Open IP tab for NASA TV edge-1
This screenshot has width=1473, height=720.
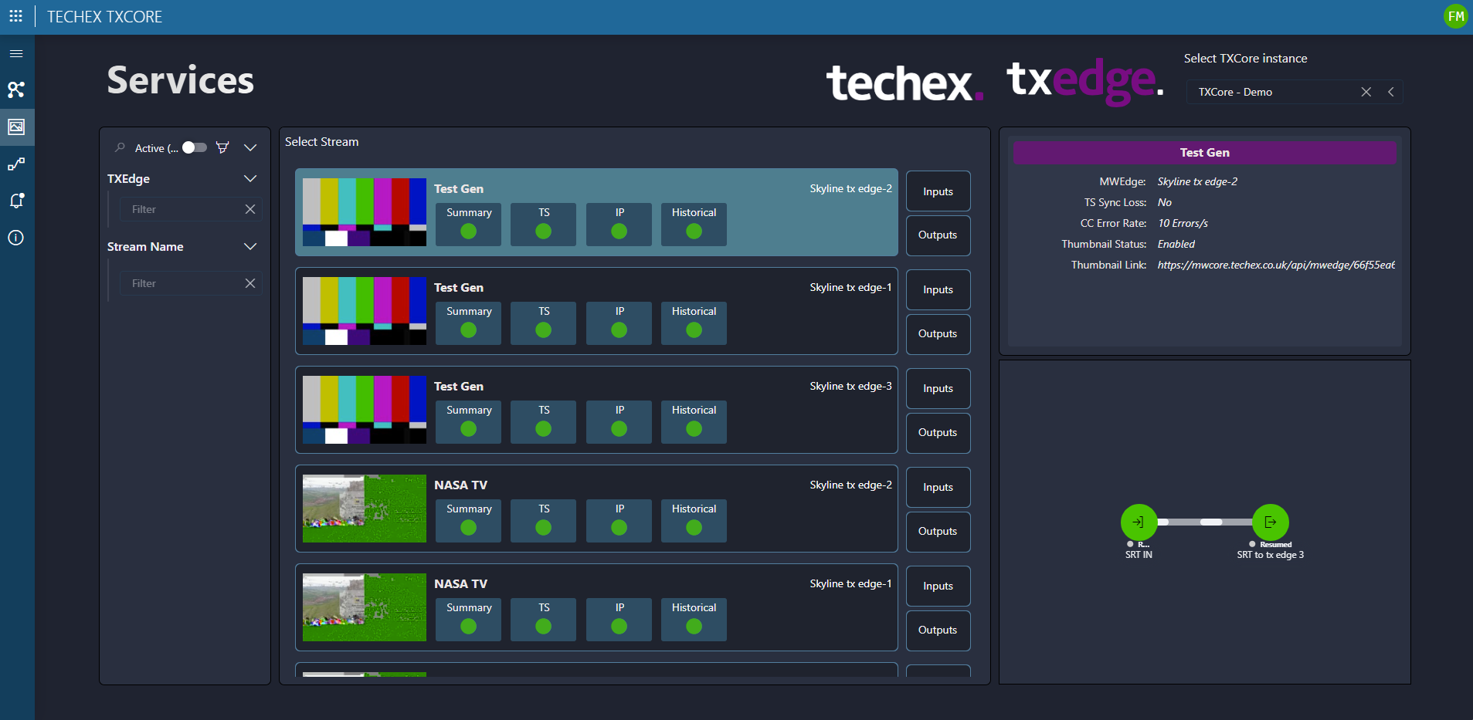coord(619,619)
